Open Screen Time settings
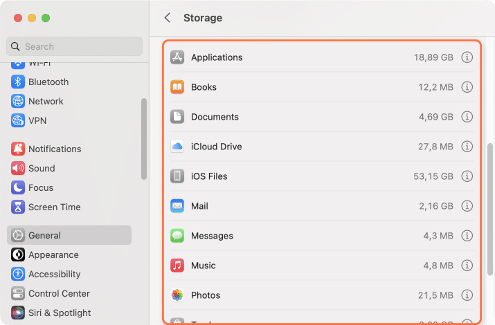 click(x=69, y=207)
